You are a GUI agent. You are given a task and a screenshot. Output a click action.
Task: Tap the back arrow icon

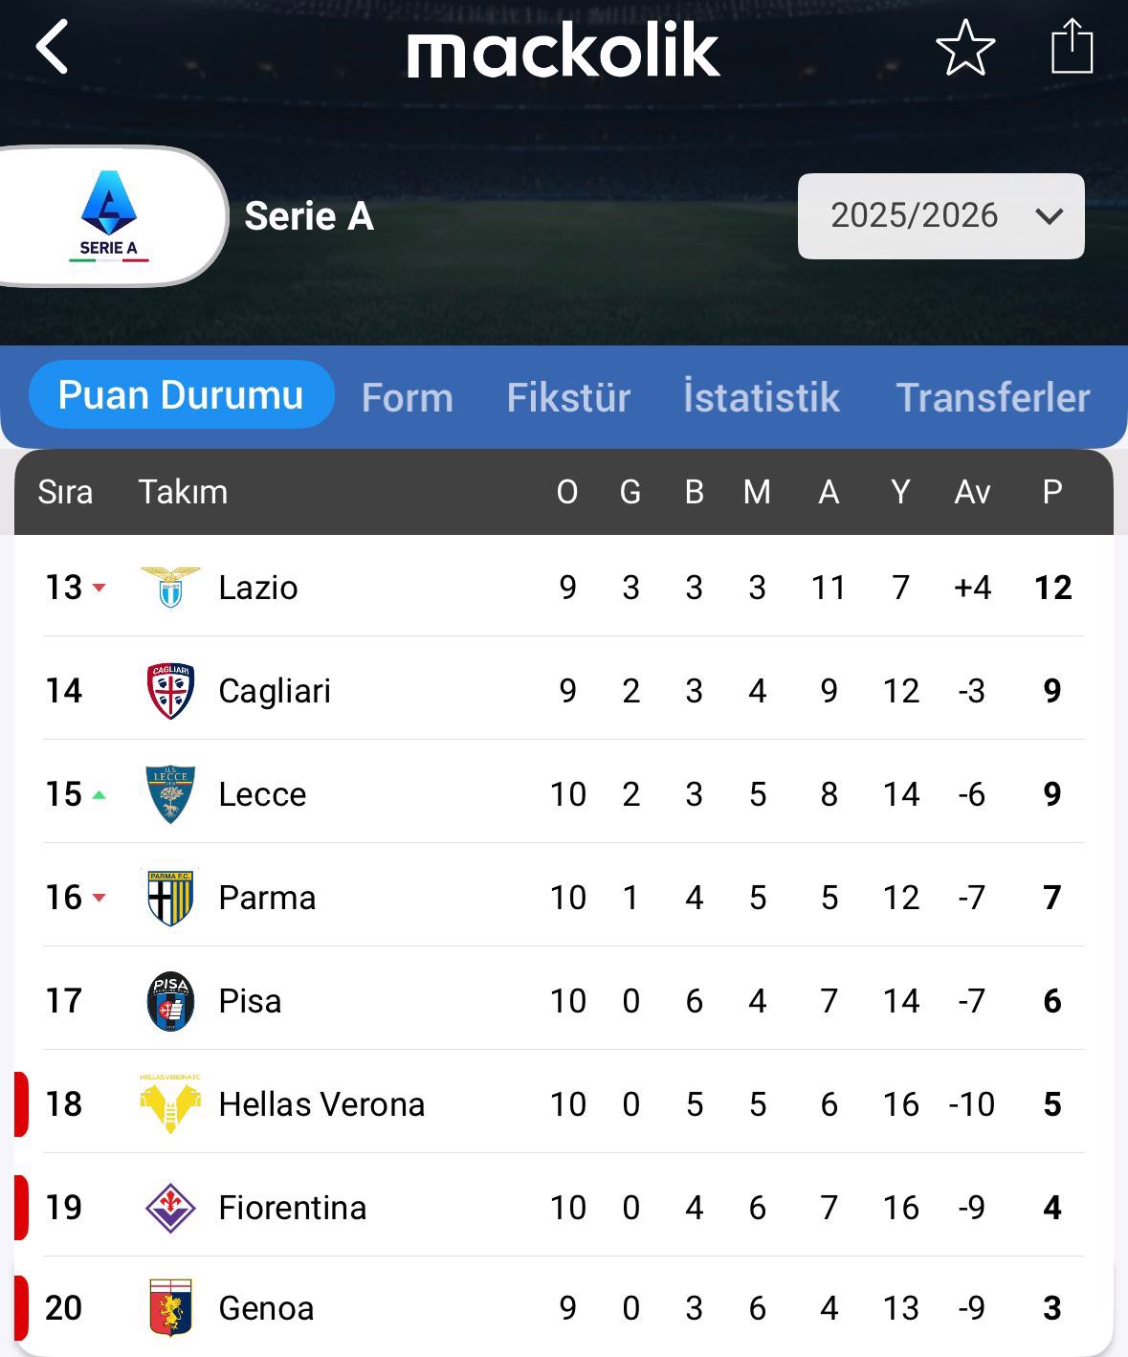53,48
